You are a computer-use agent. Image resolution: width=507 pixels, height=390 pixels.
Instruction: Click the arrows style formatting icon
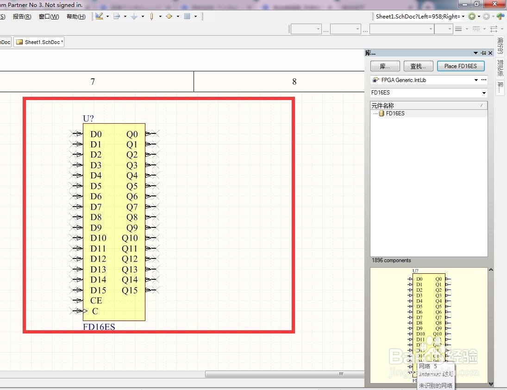(494, 29)
